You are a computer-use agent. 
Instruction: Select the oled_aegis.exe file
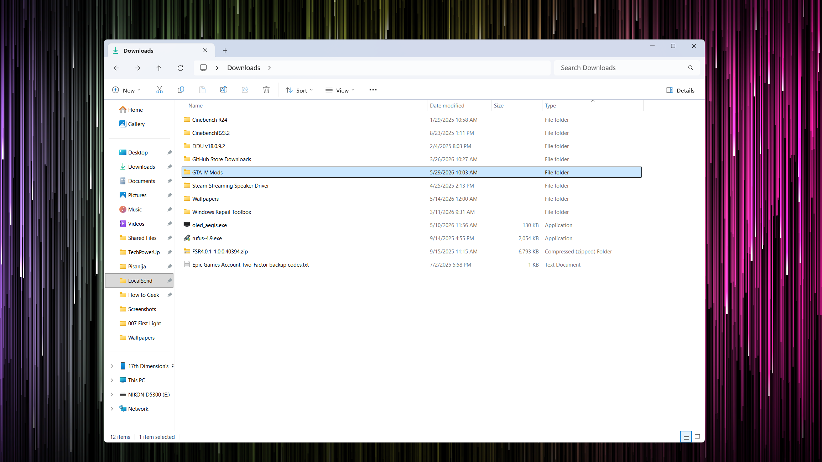[x=411, y=225]
